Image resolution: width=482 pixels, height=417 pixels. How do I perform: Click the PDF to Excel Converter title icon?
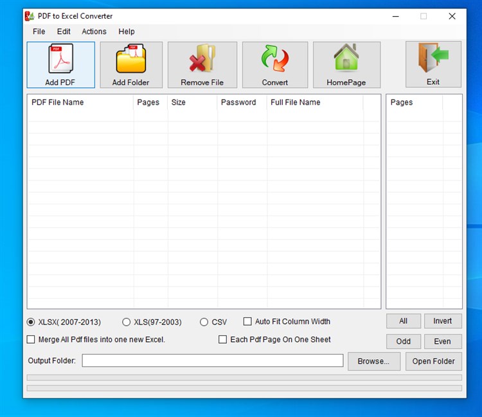pyautogui.click(x=29, y=16)
